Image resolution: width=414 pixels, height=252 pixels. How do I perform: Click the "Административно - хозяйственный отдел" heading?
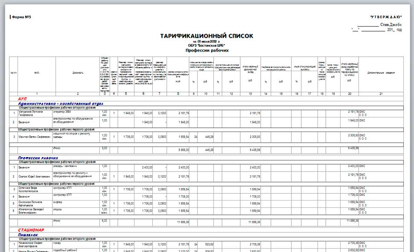(x=61, y=103)
